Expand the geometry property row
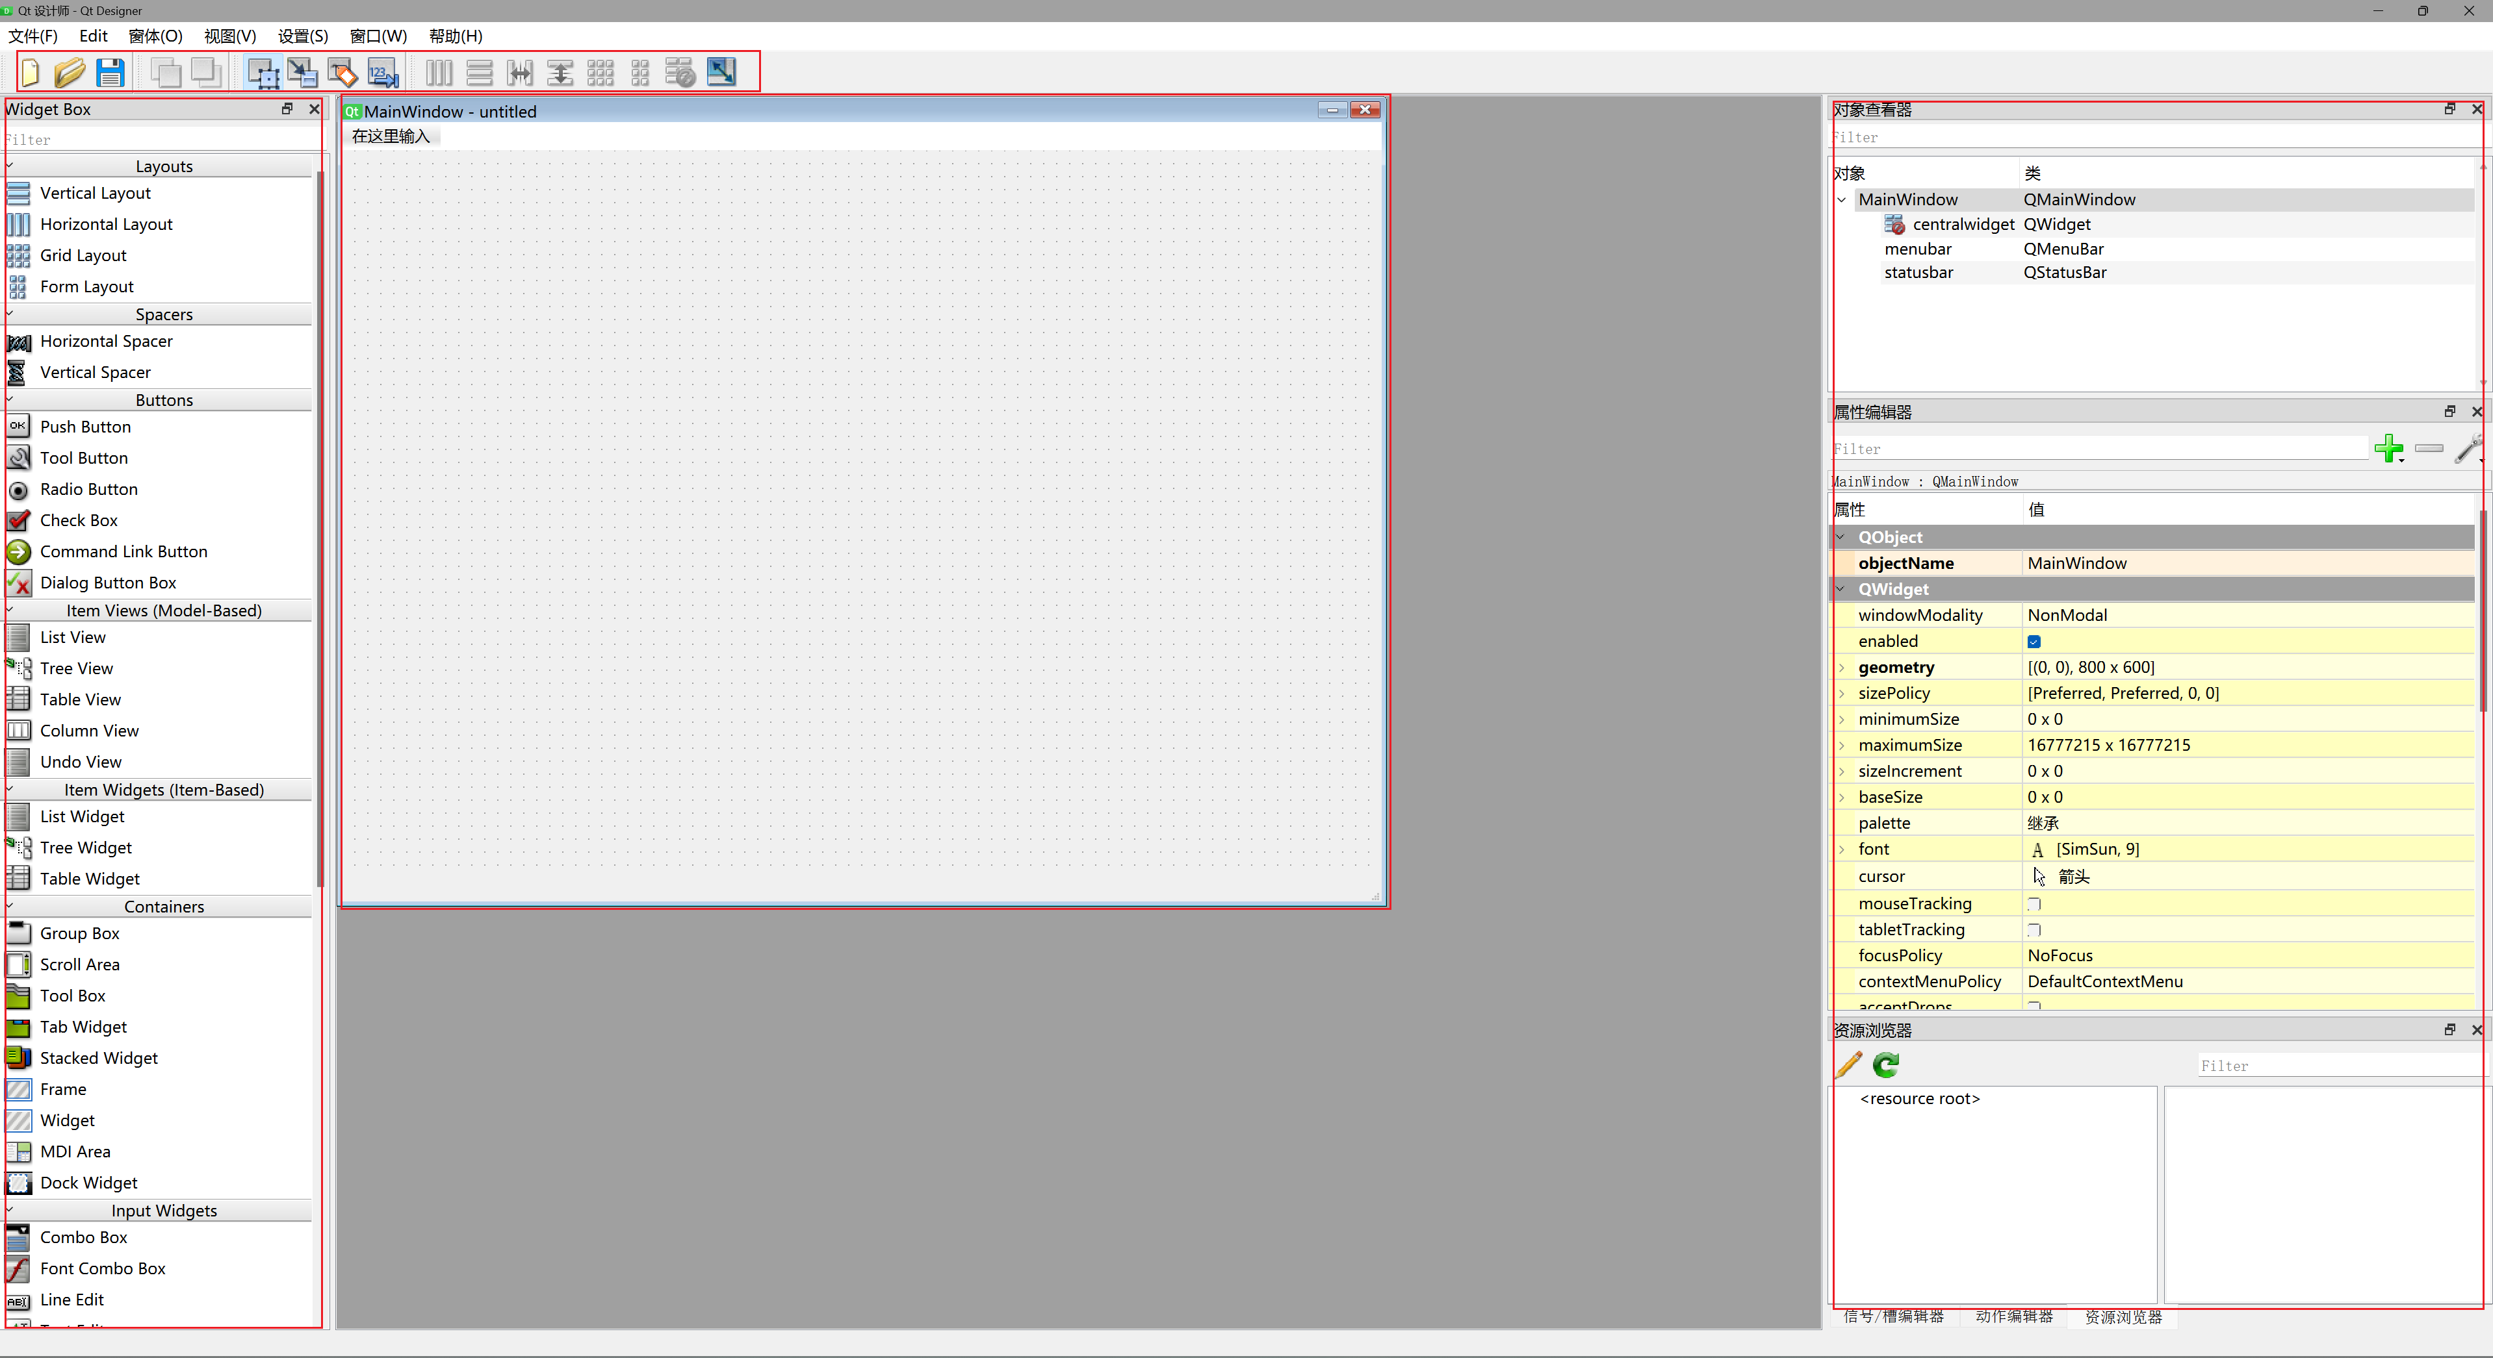 1842,668
